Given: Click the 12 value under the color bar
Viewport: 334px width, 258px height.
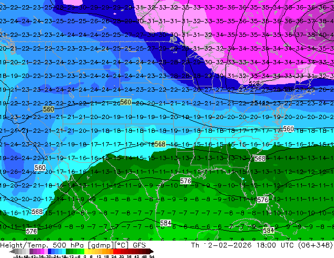Looking at the screenshot, I should point(99,256).
